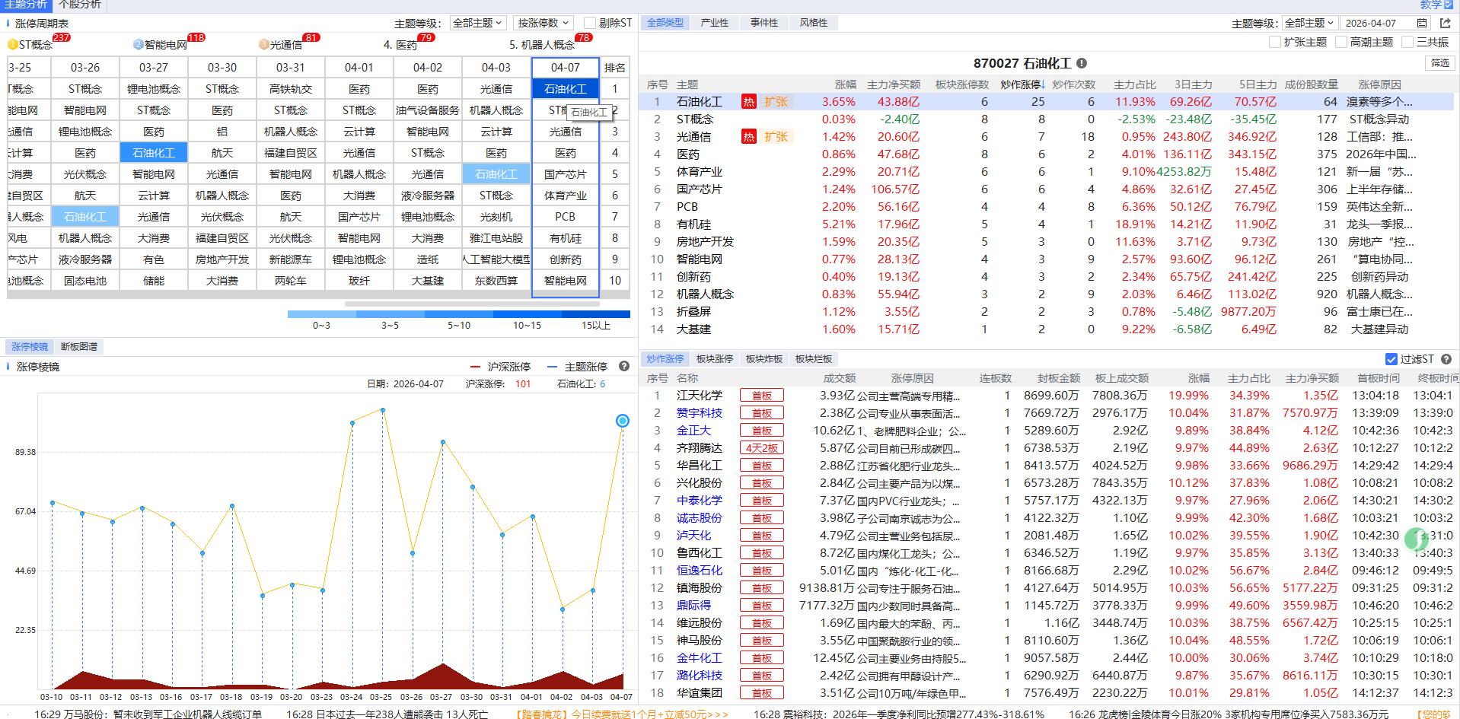1460x719 pixels.
Task: Expand left panel 主题等级 全部主题 dropdown
Action: tap(477, 23)
